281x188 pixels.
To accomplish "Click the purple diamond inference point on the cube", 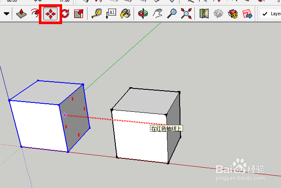I will [x=65, y=115].
